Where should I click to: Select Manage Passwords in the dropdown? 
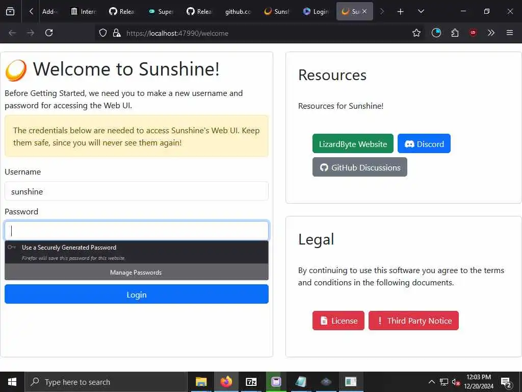[x=137, y=273]
